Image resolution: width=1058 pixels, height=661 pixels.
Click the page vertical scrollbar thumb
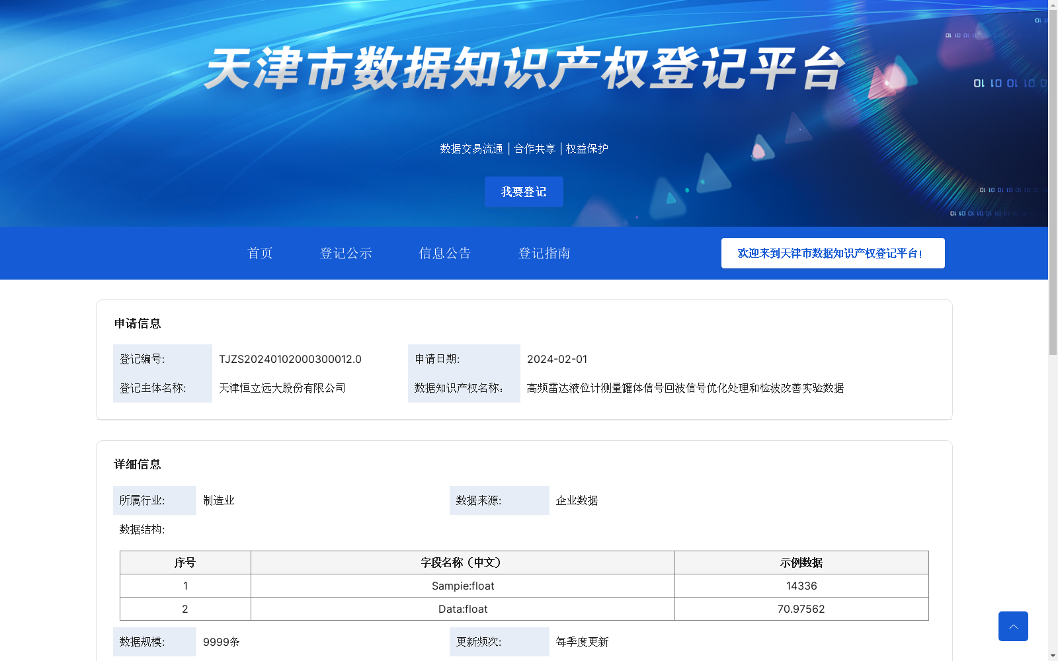[1053, 182]
